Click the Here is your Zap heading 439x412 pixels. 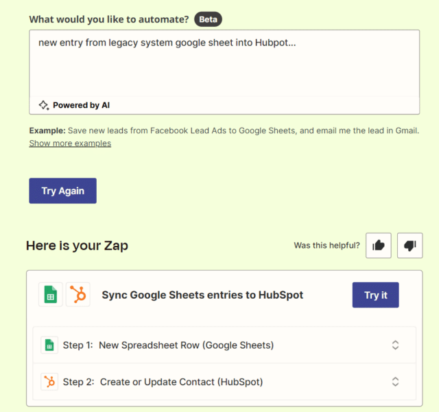[77, 246]
